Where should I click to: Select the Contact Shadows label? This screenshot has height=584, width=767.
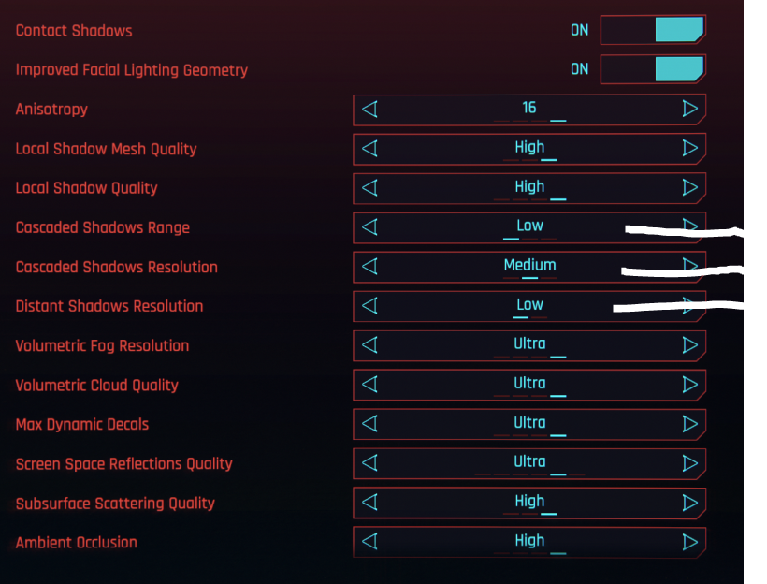click(74, 30)
